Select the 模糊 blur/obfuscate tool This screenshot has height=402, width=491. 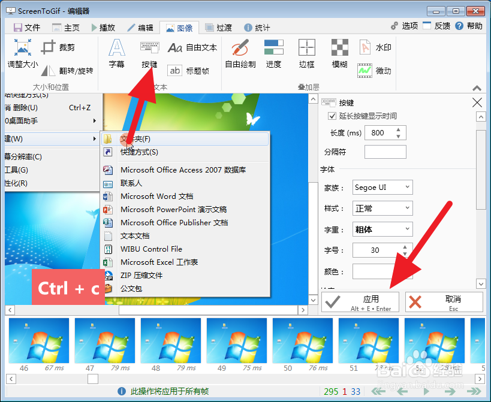coord(340,53)
